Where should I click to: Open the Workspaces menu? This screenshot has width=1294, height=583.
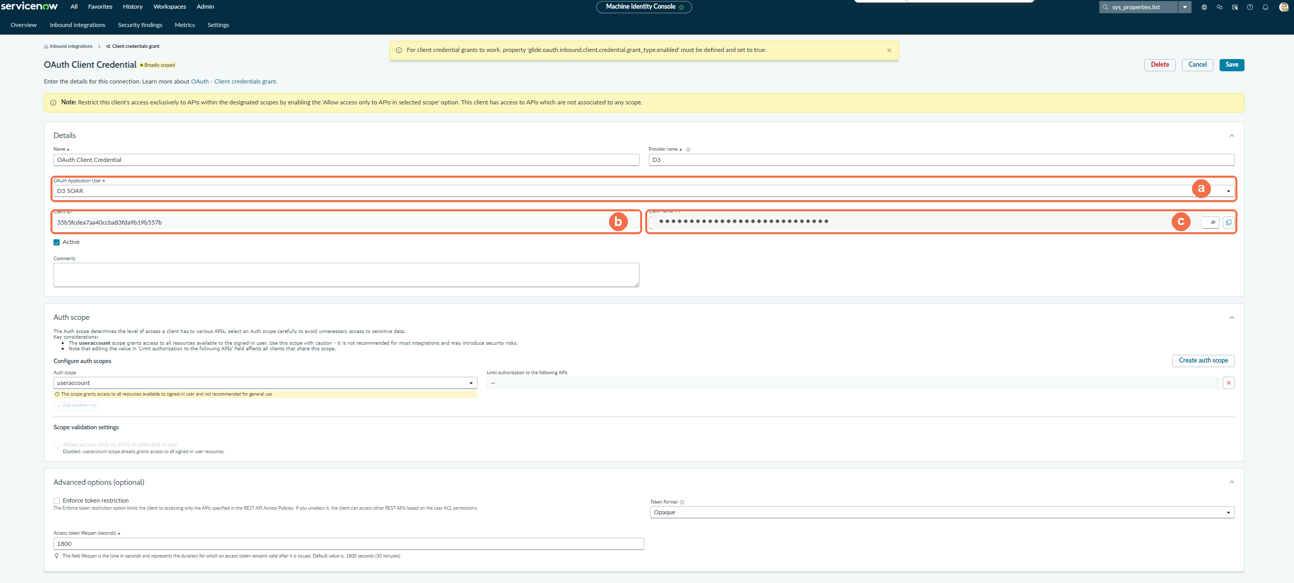[x=170, y=7]
